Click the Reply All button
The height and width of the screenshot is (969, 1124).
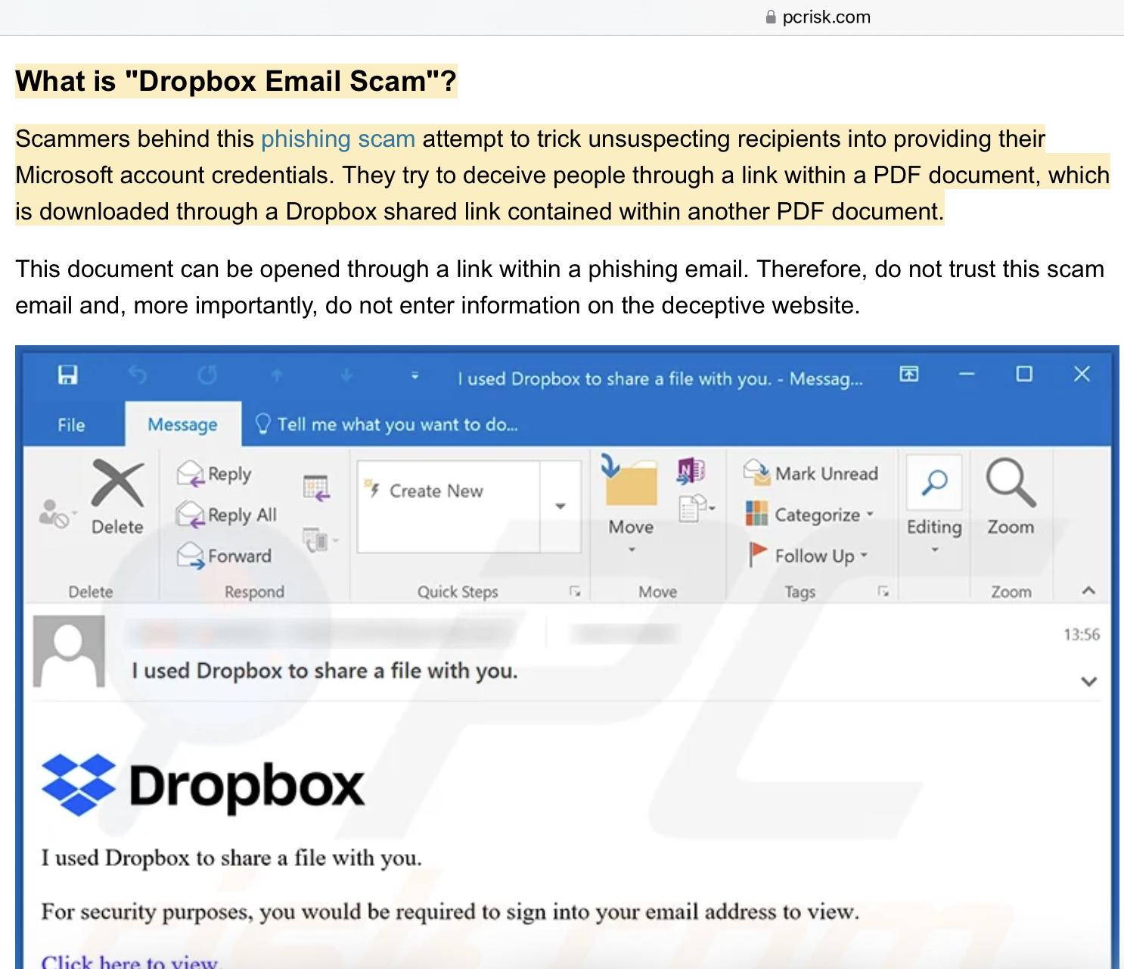(226, 516)
